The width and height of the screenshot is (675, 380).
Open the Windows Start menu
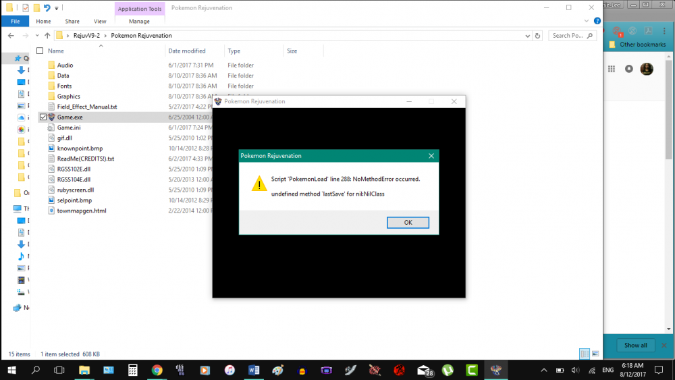11,370
